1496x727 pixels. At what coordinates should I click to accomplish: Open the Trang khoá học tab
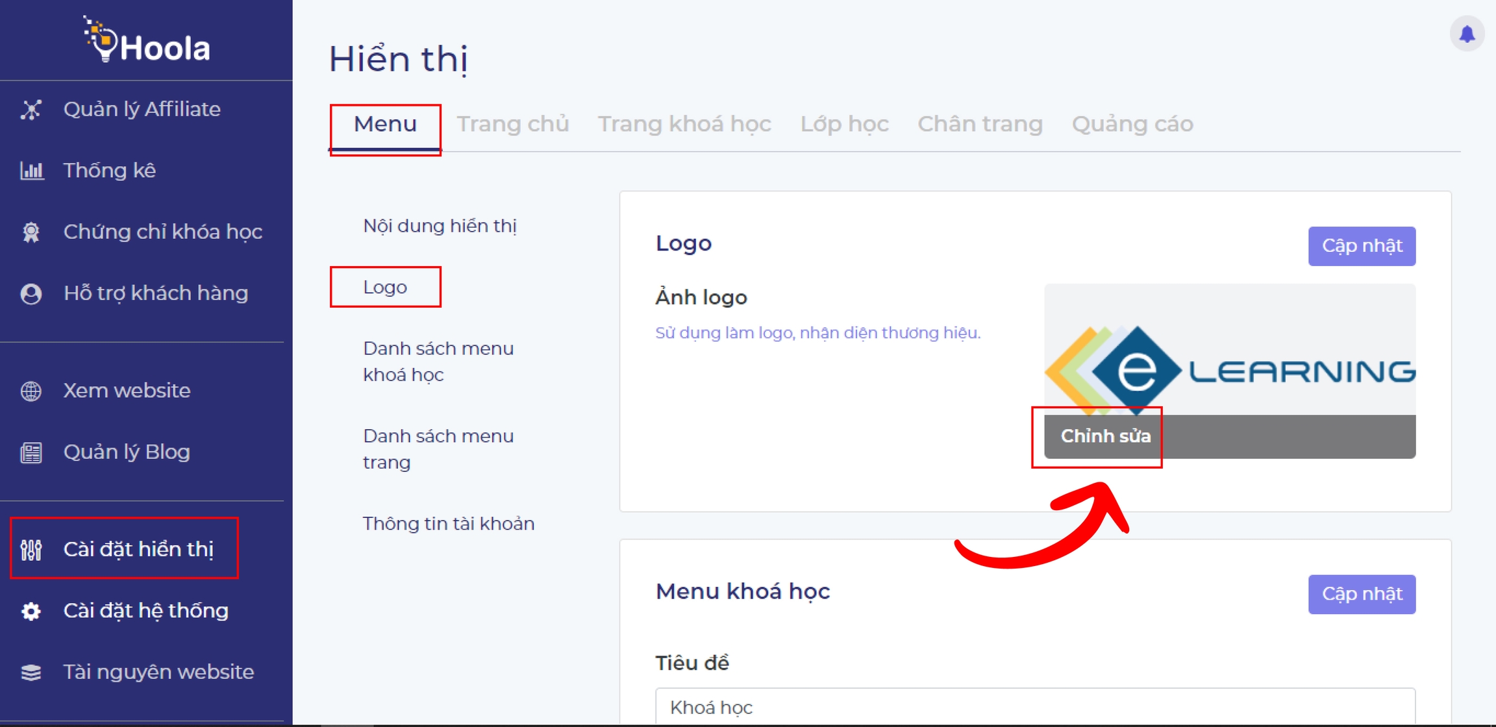click(x=684, y=124)
